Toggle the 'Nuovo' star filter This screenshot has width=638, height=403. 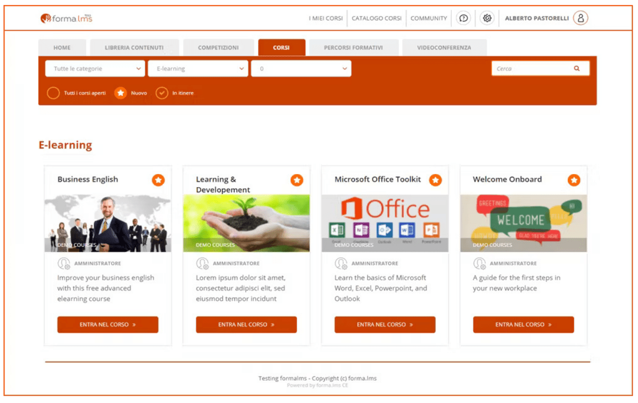121,93
